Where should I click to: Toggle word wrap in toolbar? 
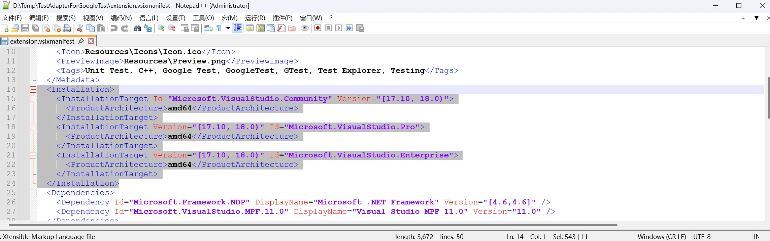(208, 29)
